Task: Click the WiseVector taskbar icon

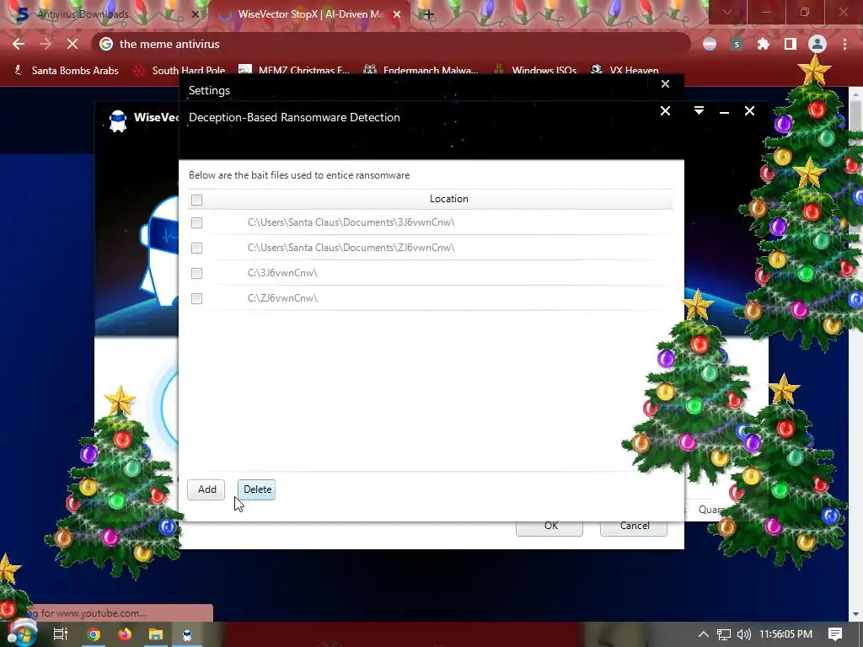Action: (187, 634)
